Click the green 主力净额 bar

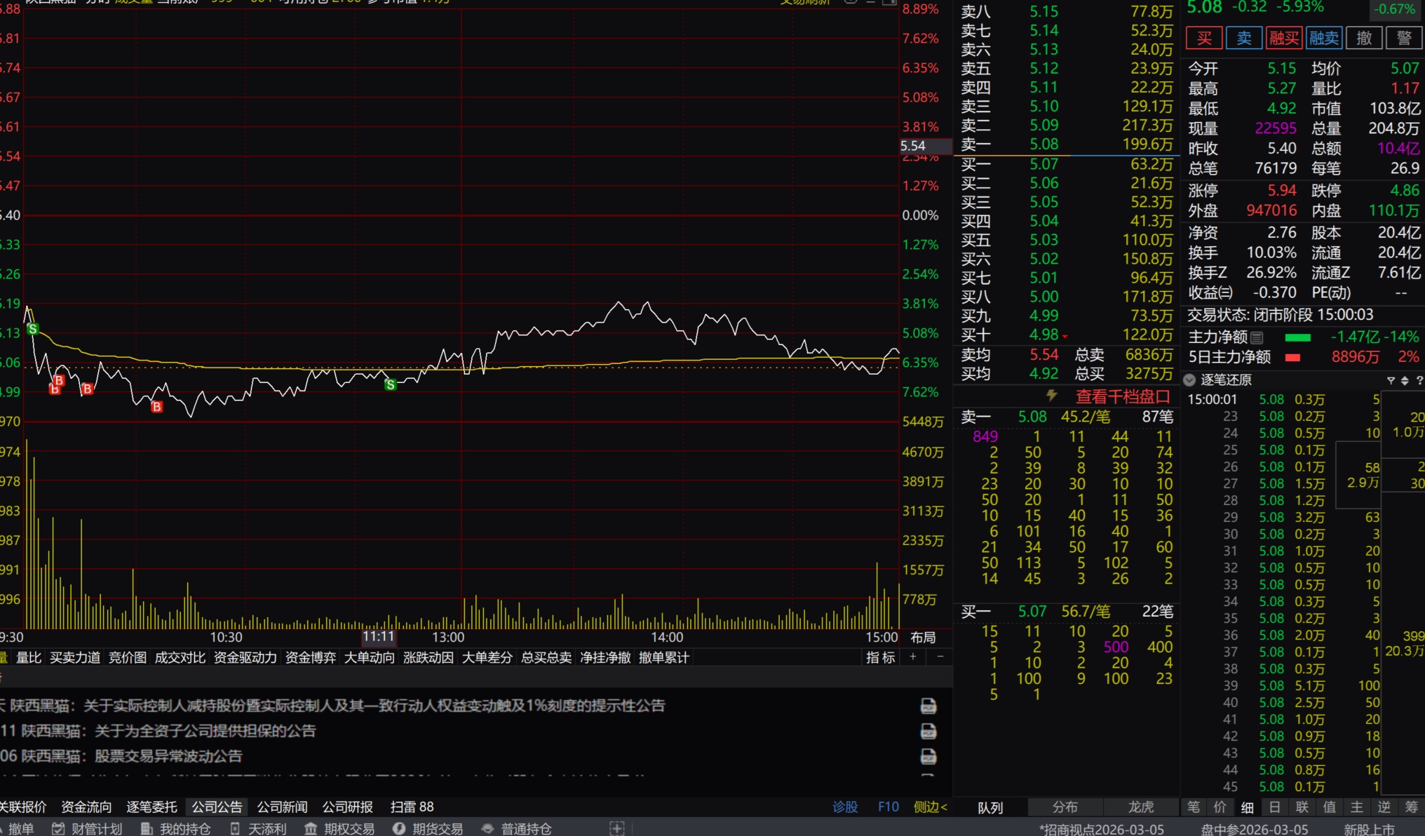(1297, 337)
